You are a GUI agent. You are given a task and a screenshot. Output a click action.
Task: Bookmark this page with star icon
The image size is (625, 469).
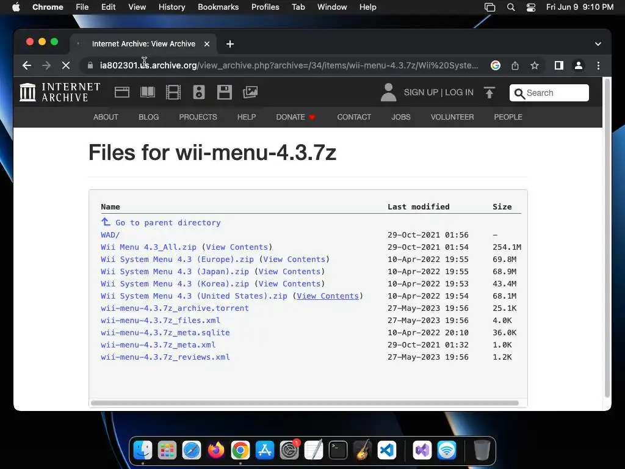click(x=535, y=65)
